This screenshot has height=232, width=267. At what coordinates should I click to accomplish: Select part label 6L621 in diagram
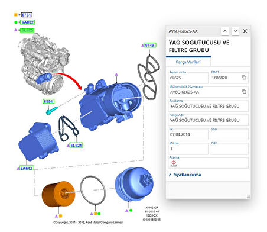(76, 146)
